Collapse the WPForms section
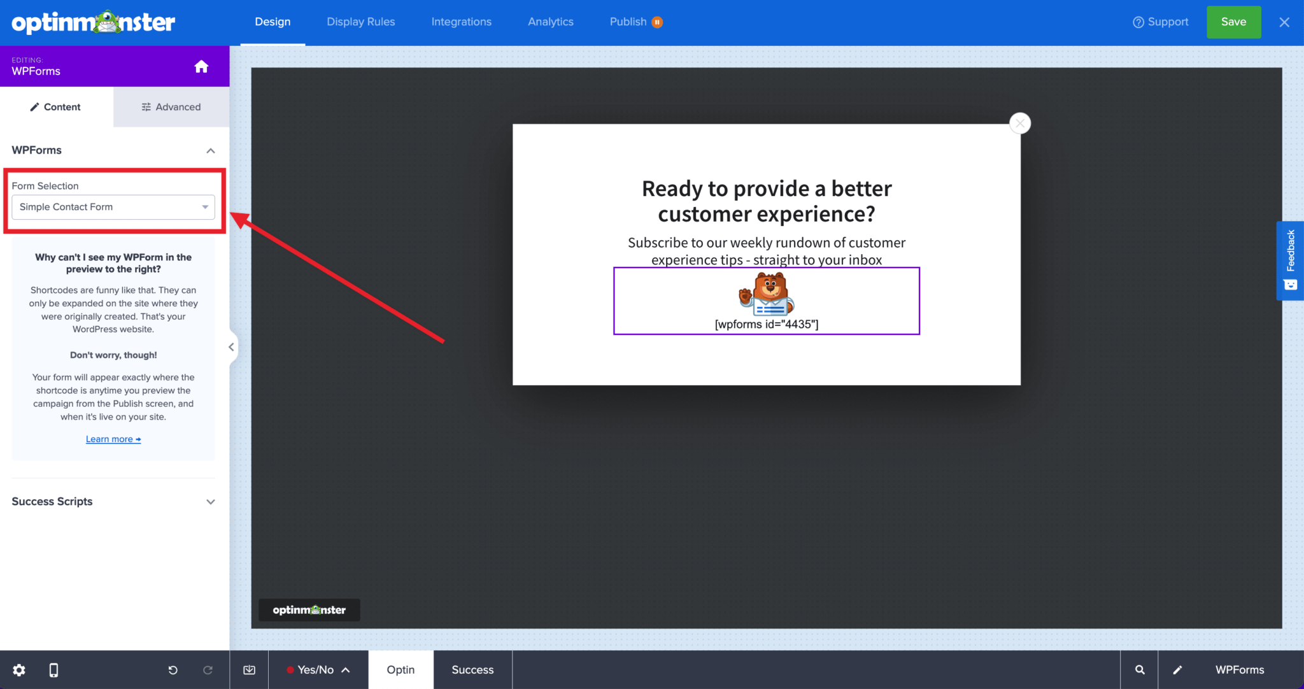 (210, 150)
